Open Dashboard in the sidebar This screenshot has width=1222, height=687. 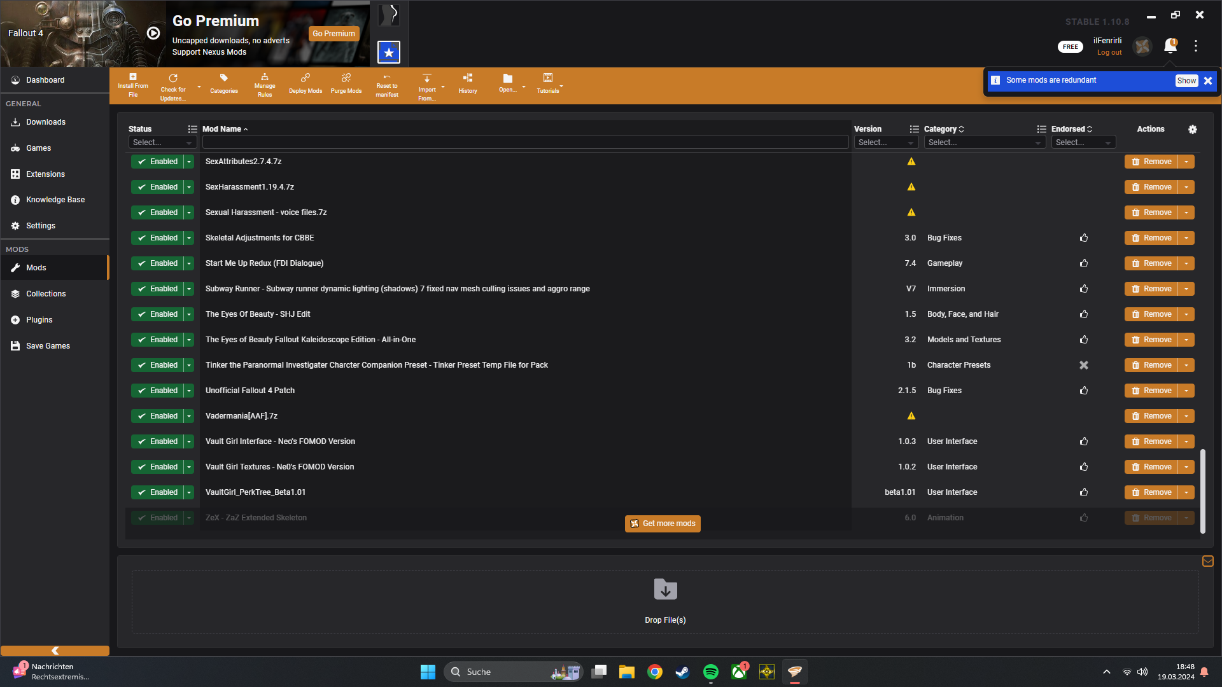click(55, 80)
